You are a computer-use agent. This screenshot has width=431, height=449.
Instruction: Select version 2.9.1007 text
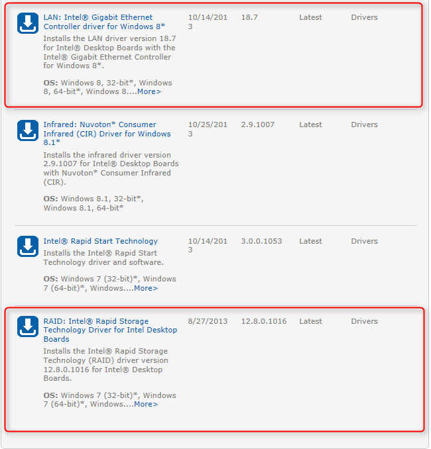coord(258,125)
